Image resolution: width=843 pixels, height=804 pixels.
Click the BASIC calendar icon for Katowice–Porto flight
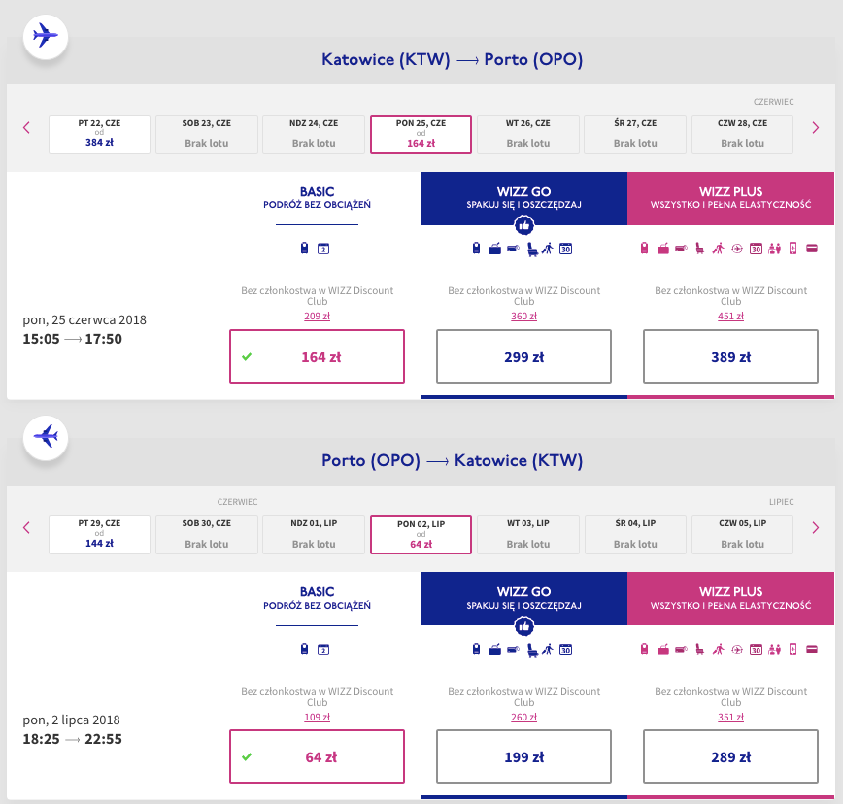tap(323, 249)
